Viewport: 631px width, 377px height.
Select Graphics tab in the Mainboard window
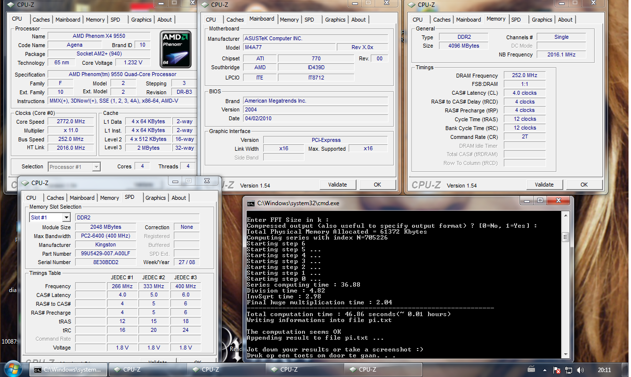pos(335,20)
